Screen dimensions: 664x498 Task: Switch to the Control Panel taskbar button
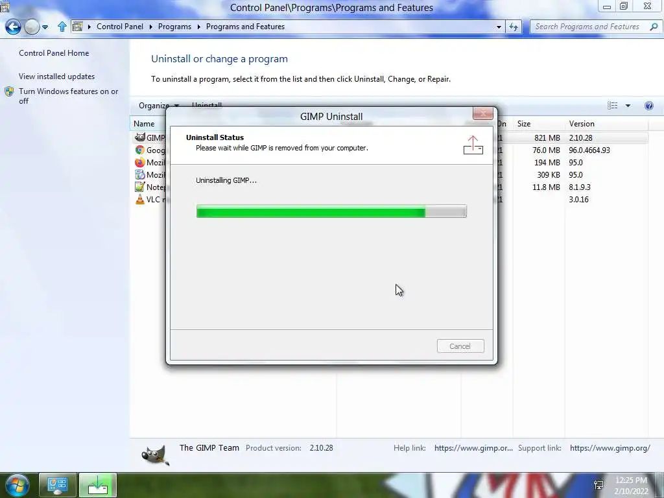58,485
